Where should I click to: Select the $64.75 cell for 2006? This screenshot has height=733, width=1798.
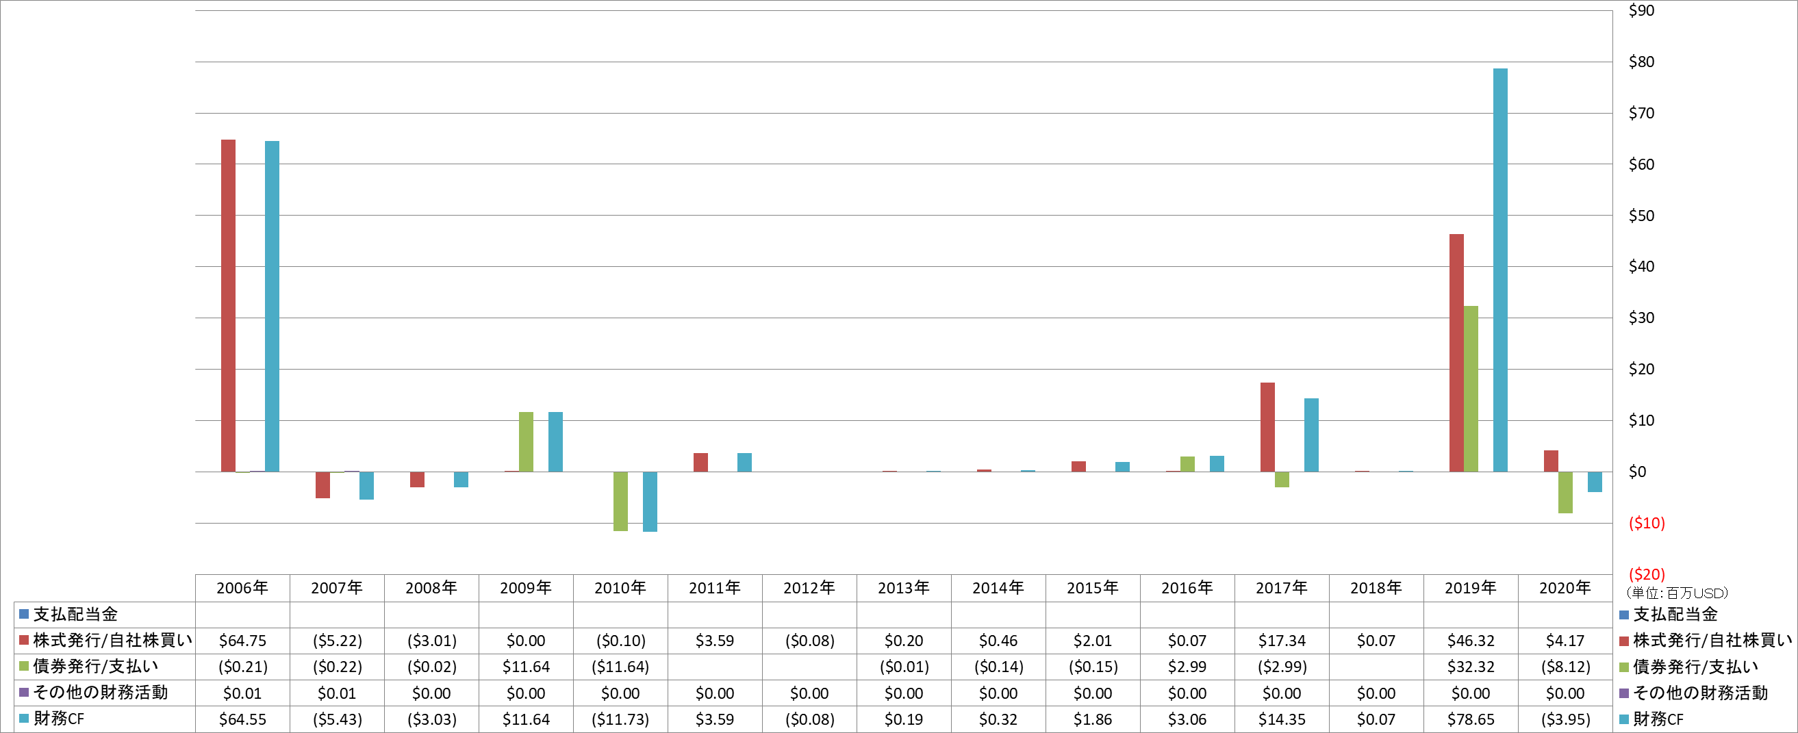point(242,640)
